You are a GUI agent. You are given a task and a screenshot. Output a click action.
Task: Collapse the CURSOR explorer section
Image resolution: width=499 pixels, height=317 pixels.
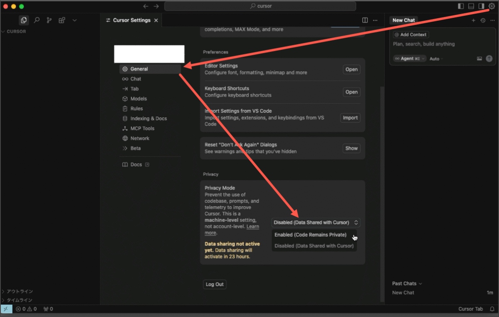pyautogui.click(x=50, y=32)
